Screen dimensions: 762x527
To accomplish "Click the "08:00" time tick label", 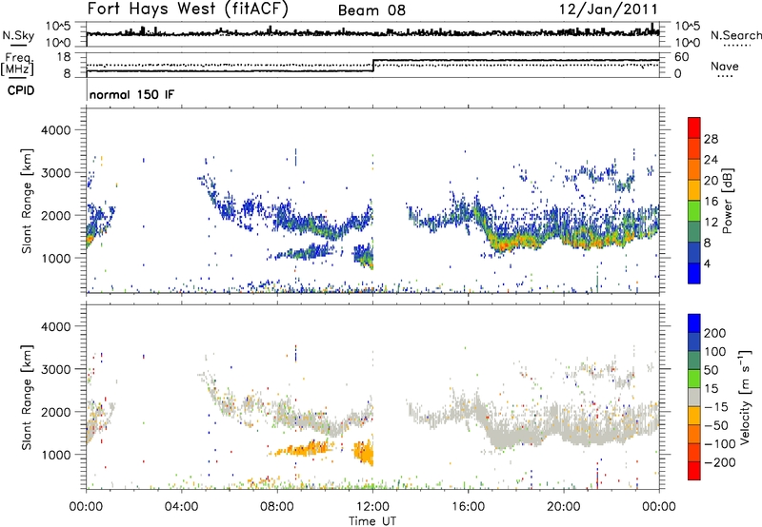I will (277, 507).
